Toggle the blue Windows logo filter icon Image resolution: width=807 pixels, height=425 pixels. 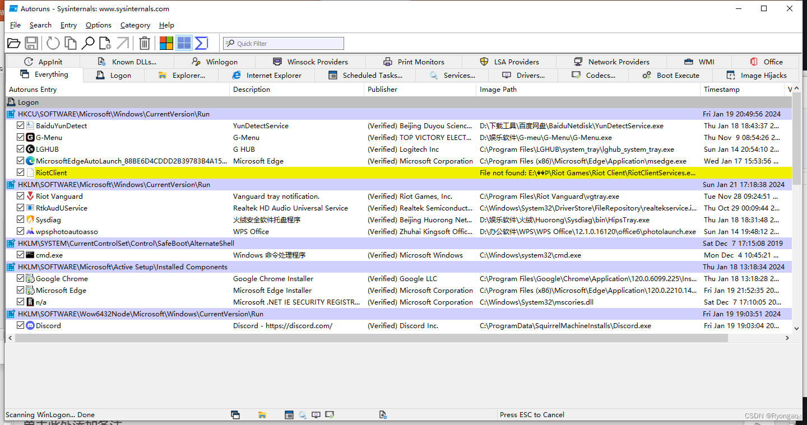(184, 43)
